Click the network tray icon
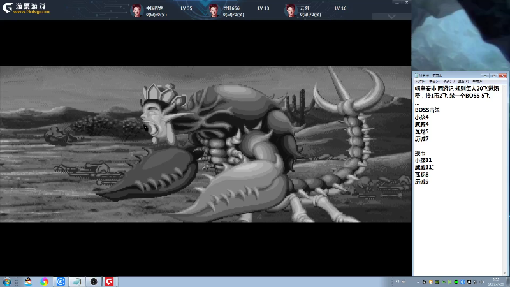 pyautogui.click(x=475, y=282)
